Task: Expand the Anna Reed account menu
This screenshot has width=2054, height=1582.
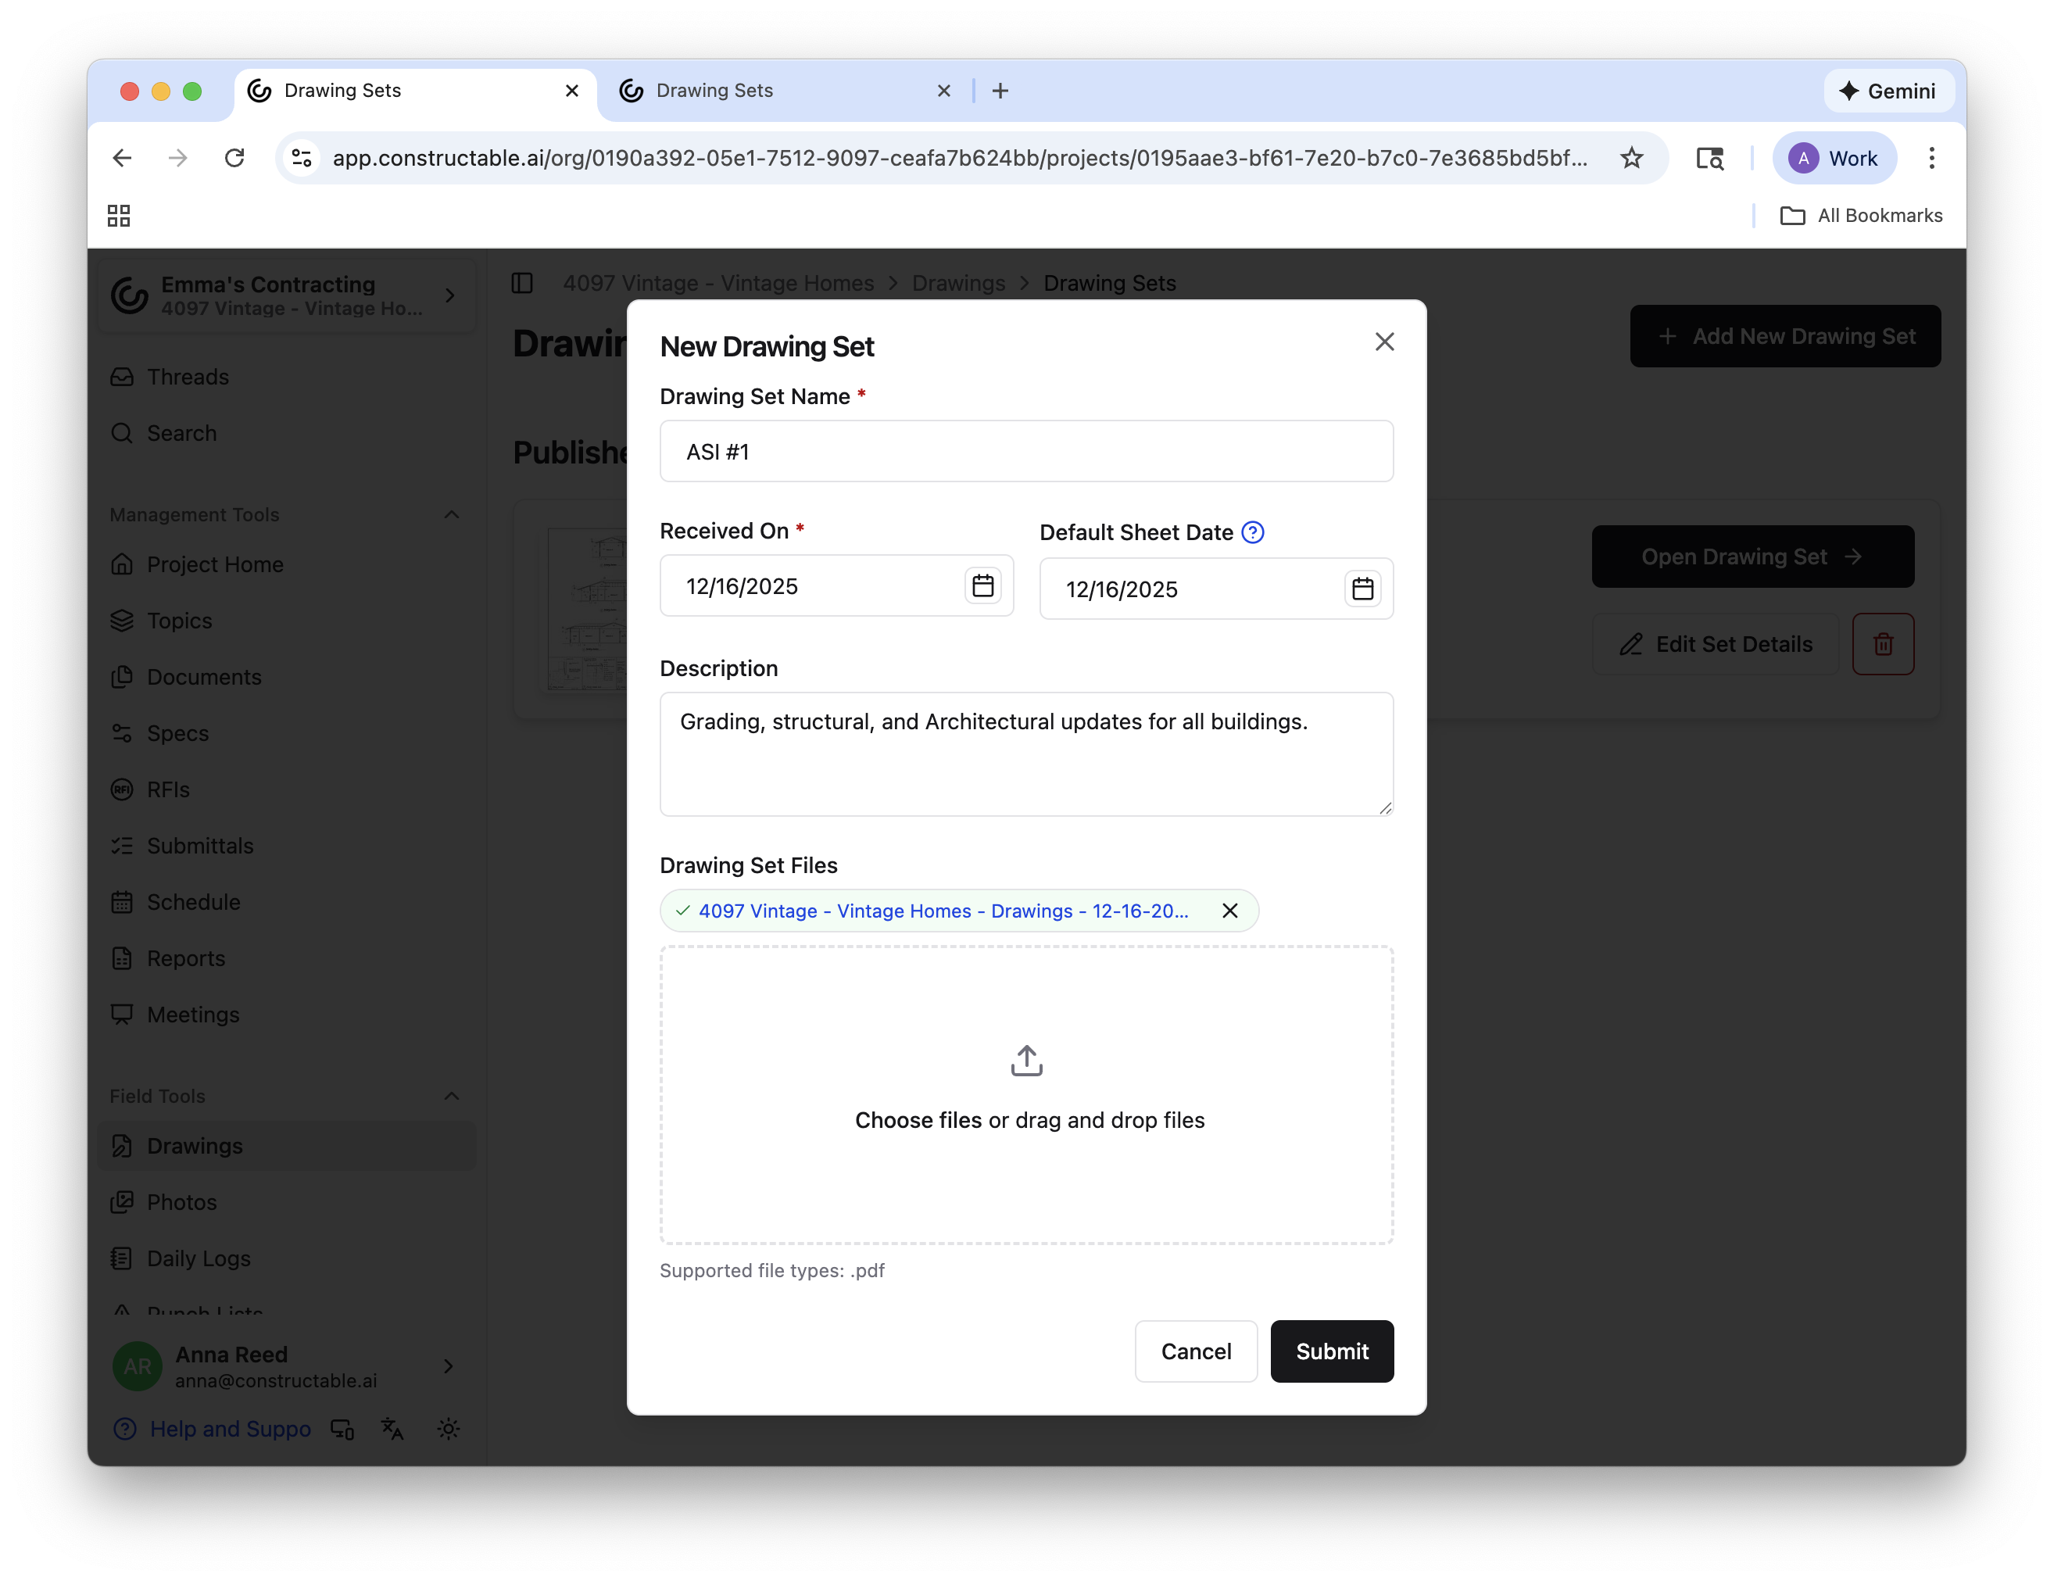Action: click(x=287, y=1366)
